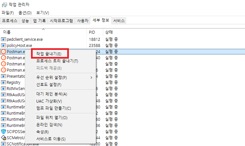Click the SCNotification.exe process icon
Viewport: 245px width, 146px height.
[x=4, y=144]
